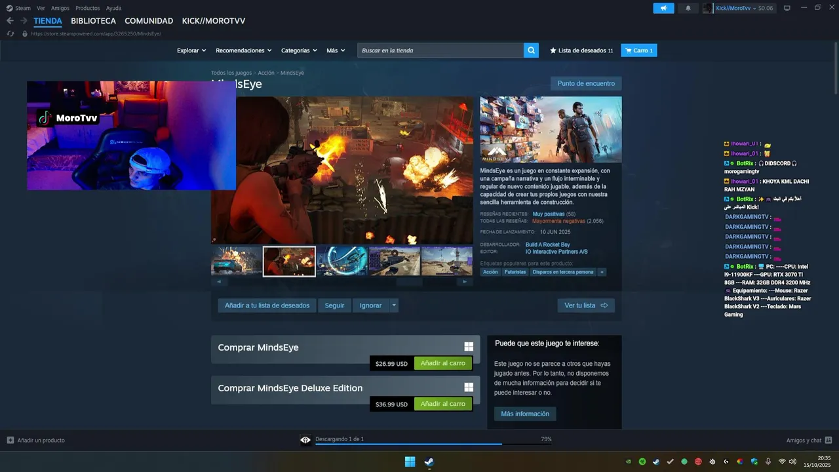839x472 pixels.
Task: Click the download progress bar at 79%
Action: tap(433, 444)
